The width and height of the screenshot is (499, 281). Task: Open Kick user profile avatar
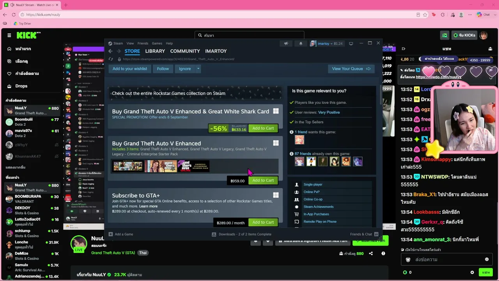[483, 35]
